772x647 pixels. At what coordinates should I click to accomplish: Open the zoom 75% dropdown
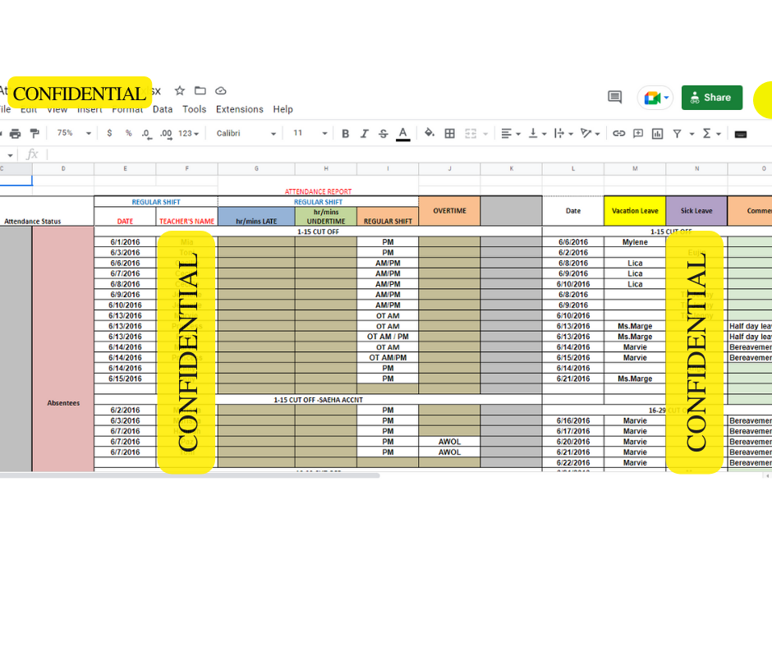point(74,134)
